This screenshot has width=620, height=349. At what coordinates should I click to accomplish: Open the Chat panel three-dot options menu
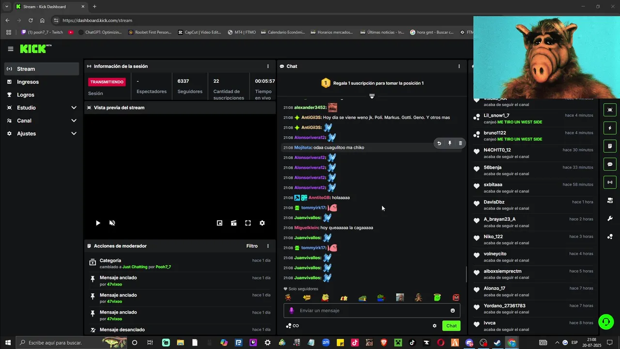(459, 66)
